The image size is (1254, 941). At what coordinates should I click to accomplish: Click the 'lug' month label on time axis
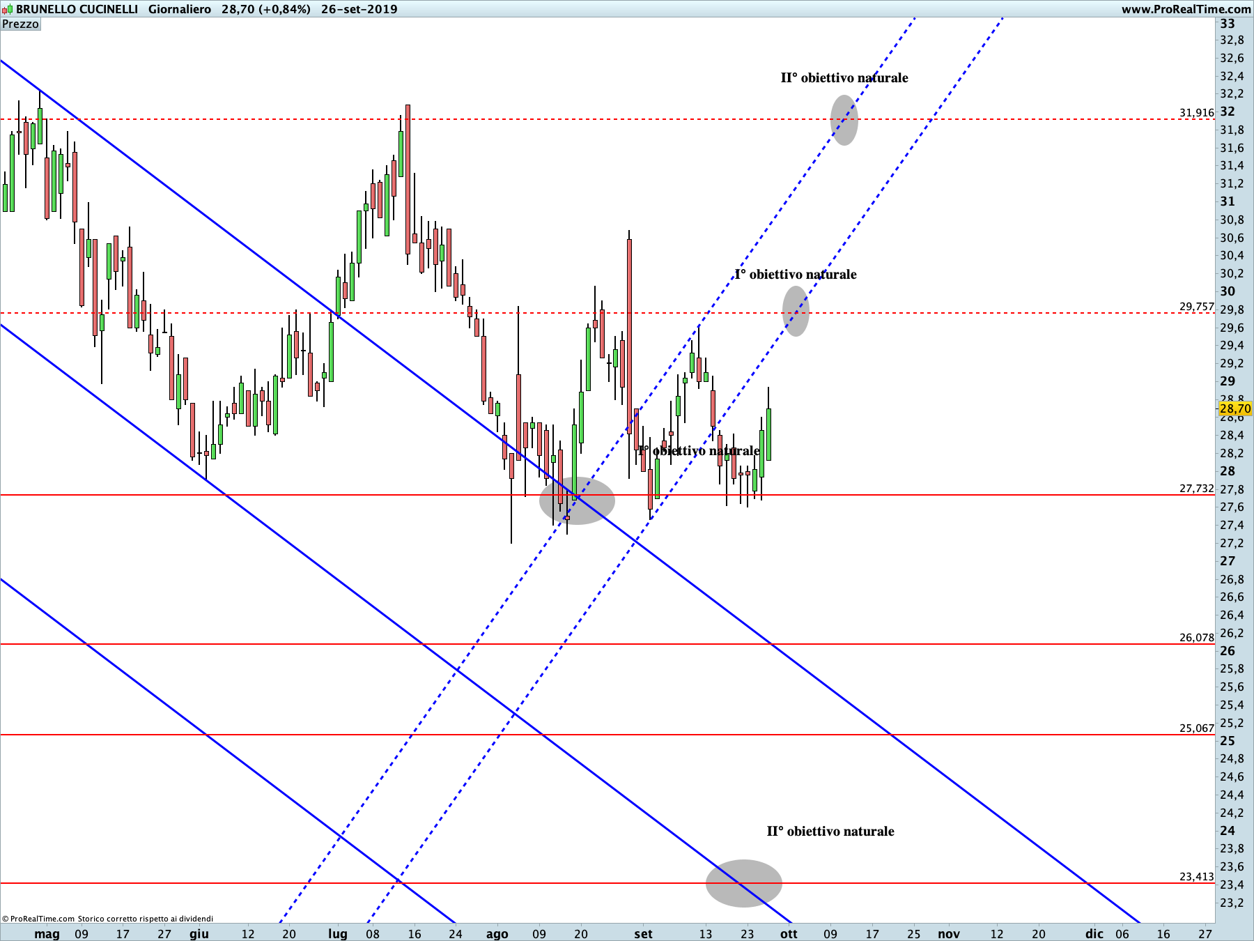pyautogui.click(x=338, y=934)
